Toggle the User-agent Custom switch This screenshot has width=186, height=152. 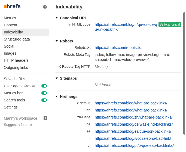pyautogui.click(x=44, y=86)
